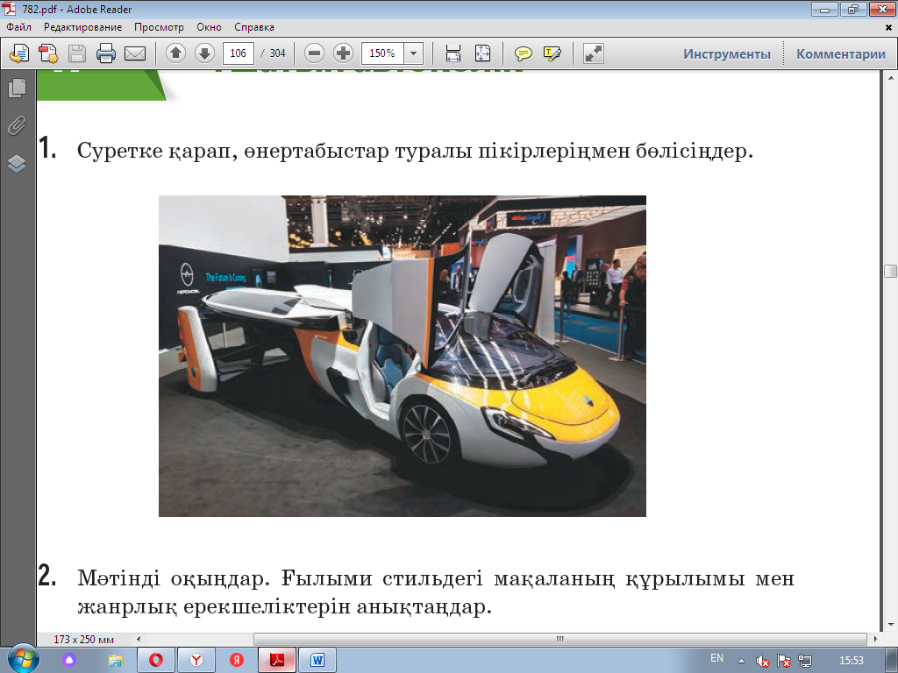Zoom in with plus button

(x=344, y=53)
